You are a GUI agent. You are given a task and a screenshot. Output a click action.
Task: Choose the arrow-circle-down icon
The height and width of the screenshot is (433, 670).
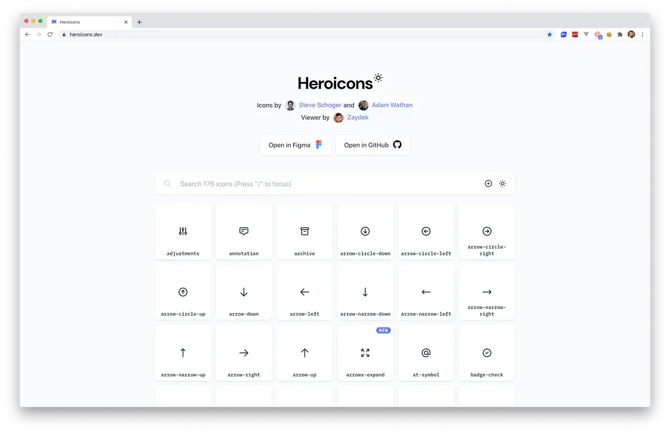click(365, 232)
